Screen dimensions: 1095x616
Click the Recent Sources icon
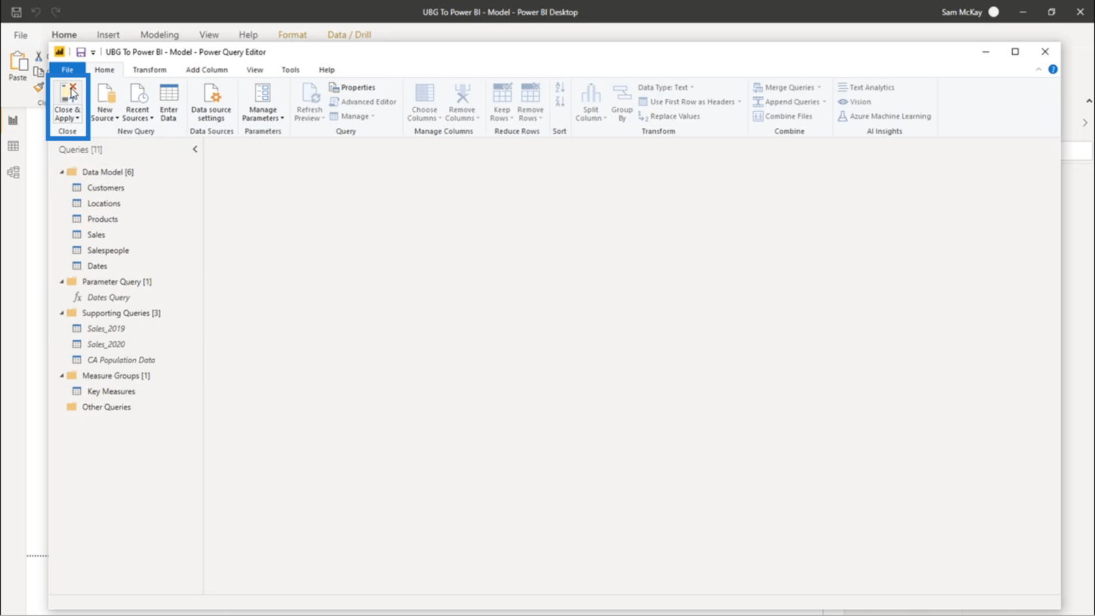pyautogui.click(x=138, y=93)
